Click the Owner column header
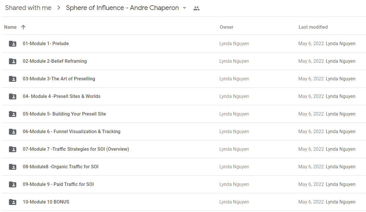Viewport: 366px width, 212px height. (227, 27)
